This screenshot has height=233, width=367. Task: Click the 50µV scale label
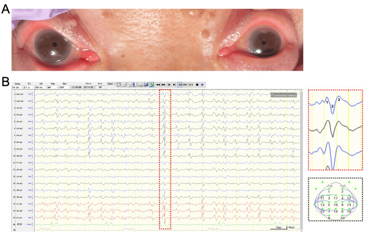292,228
